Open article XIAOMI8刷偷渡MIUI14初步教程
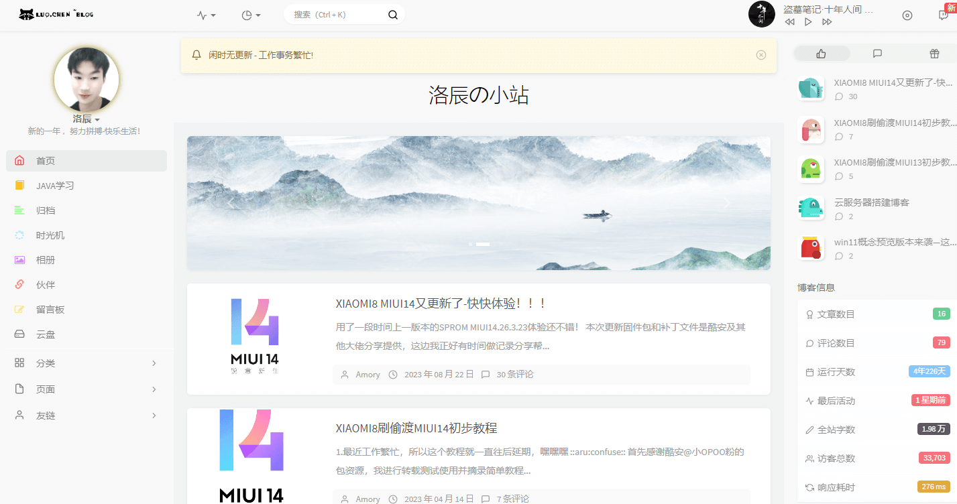The height and width of the screenshot is (504, 957). pos(416,428)
